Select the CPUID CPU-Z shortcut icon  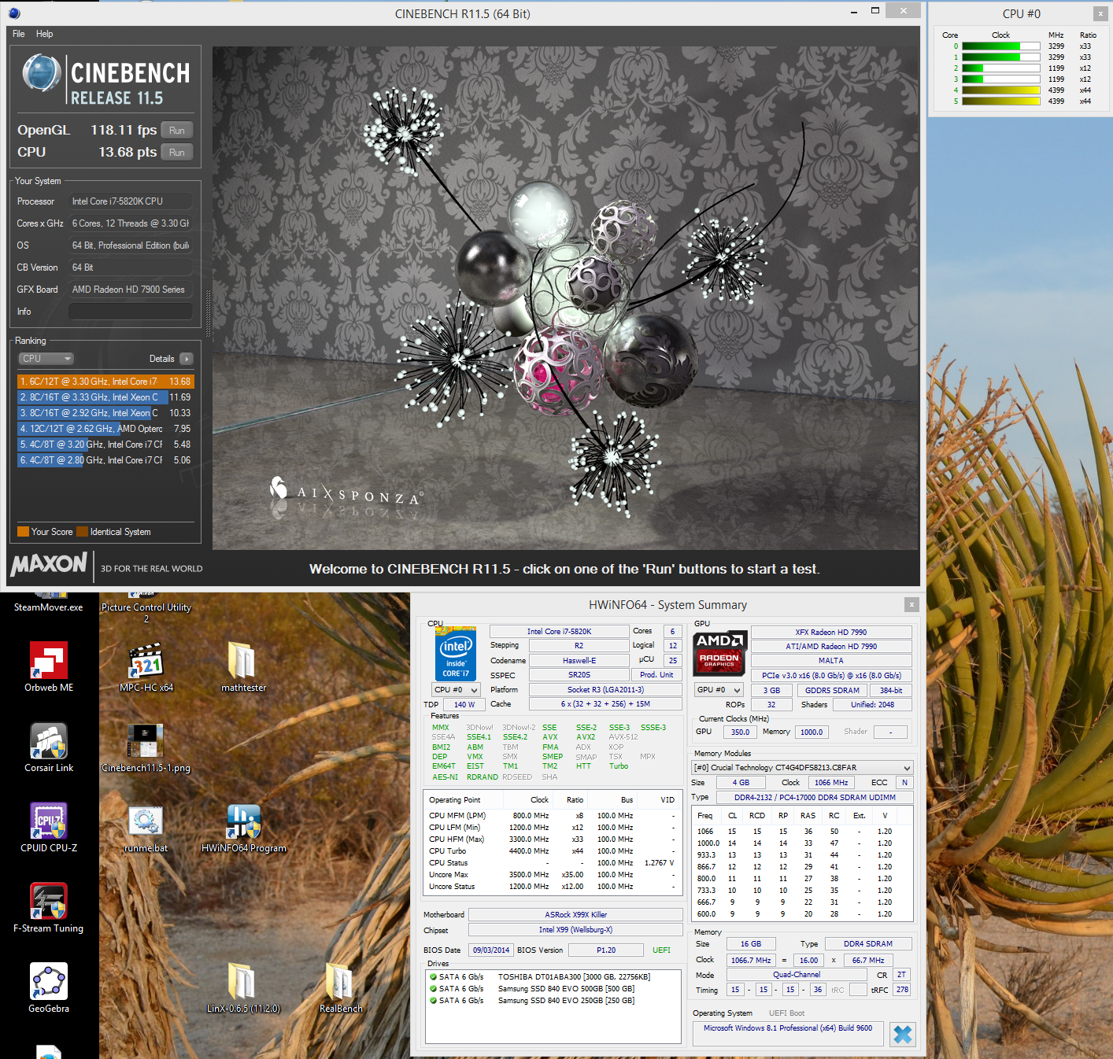tap(48, 821)
